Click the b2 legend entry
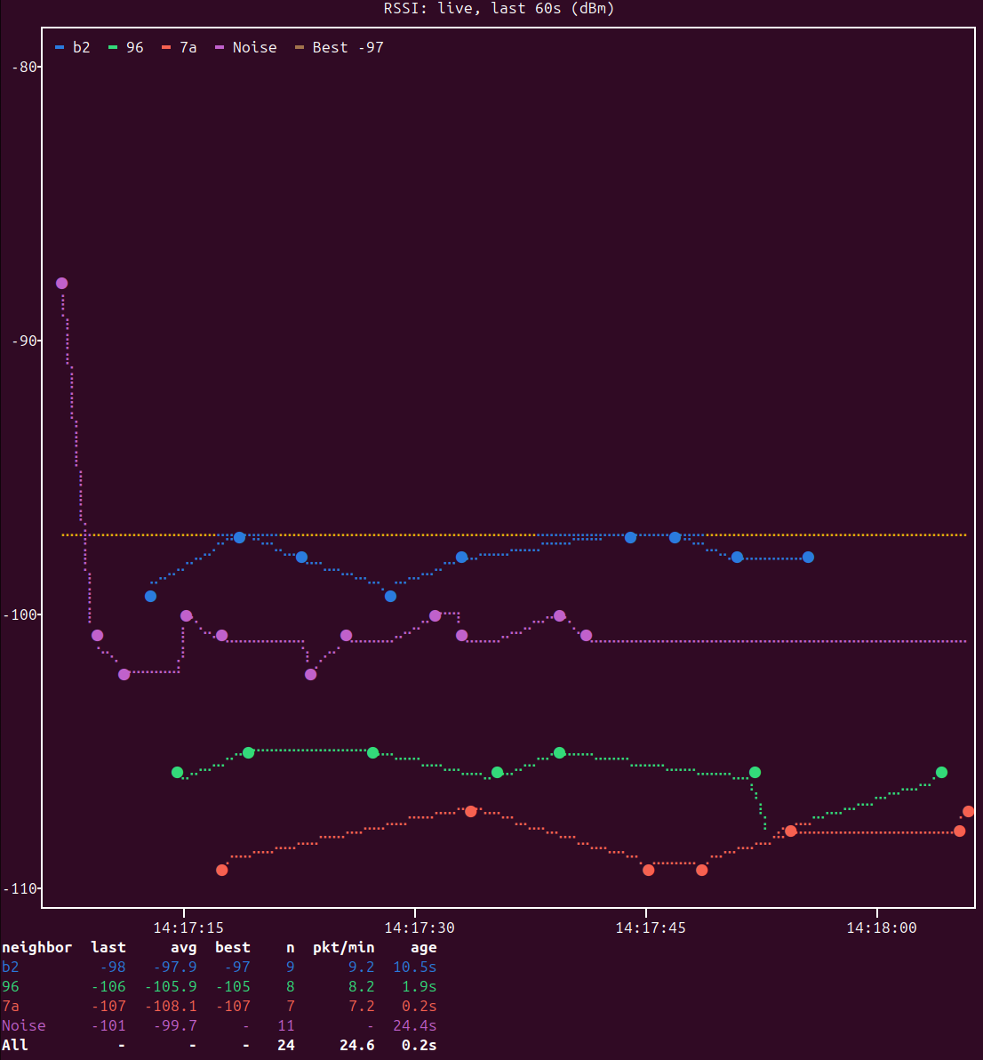Screen dimensions: 983x1060 point(72,47)
